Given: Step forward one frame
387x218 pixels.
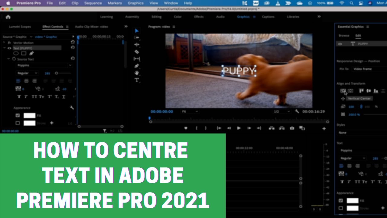Looking at the screenshot, I should click(249, 128).
